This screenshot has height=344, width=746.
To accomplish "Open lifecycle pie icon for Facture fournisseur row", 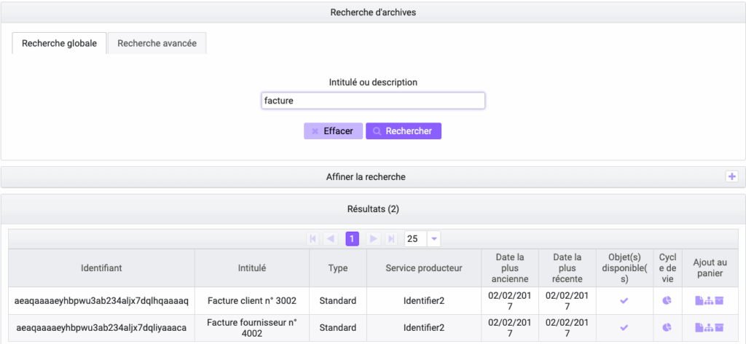I will pos(667,328).
